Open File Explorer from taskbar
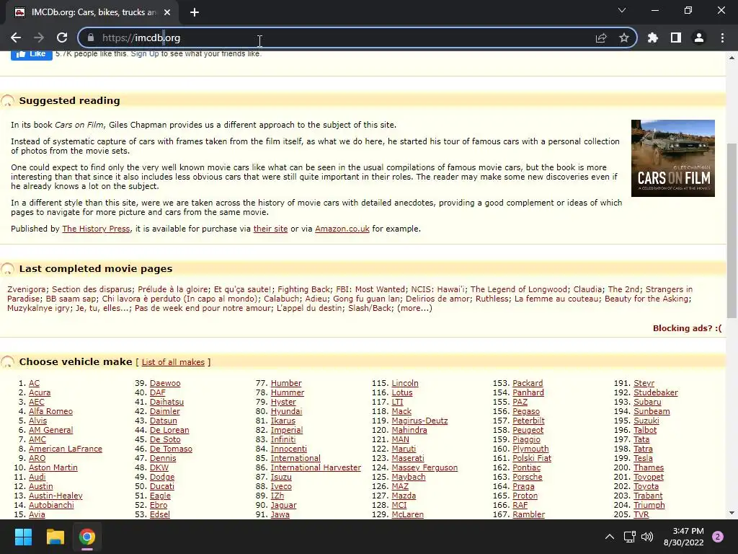738x554 pixels. tap(55, 537)
